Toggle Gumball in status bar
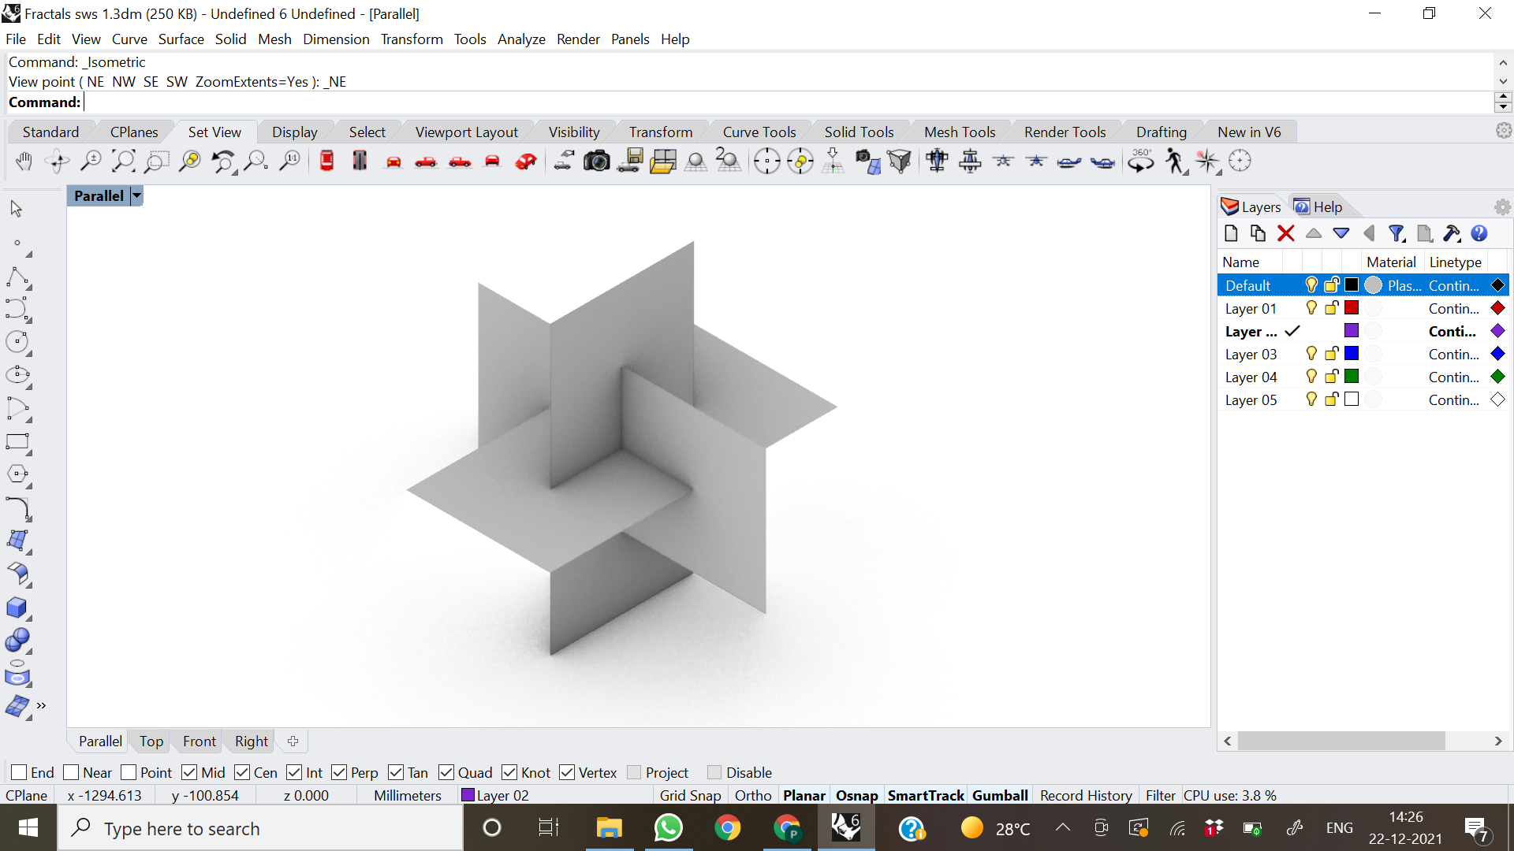This screenshot has height=851, width=1514. [x=999, y=795]
